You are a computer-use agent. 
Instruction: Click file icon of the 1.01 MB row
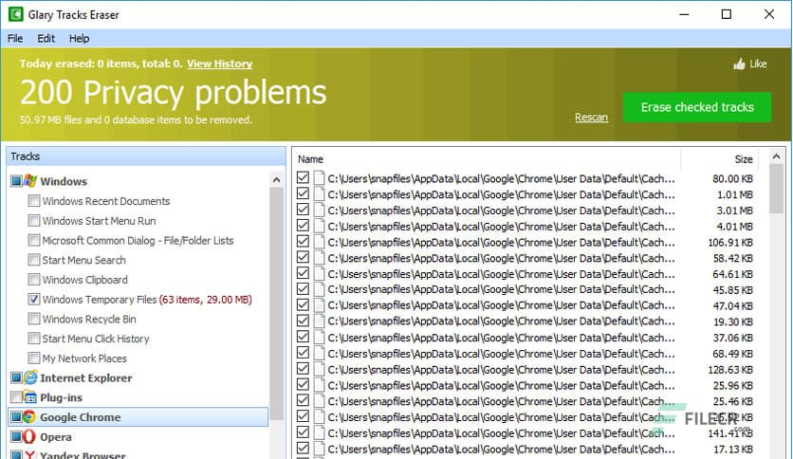[x=319, y=194]
